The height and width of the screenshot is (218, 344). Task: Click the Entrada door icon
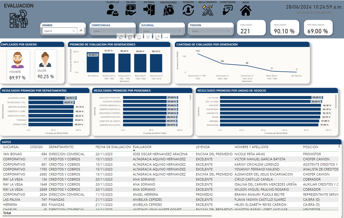149,10
